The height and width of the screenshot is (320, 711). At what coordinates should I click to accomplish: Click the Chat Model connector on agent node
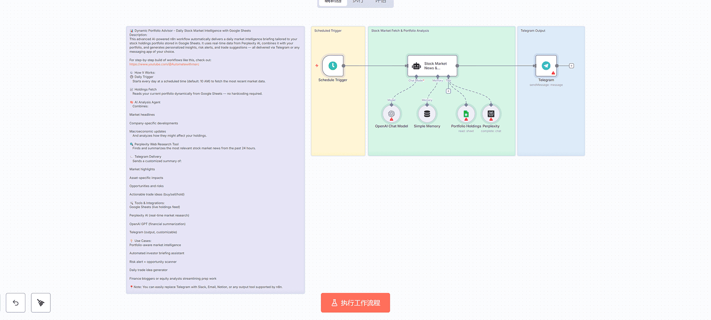pyautogui.click(x=416, y=77)
